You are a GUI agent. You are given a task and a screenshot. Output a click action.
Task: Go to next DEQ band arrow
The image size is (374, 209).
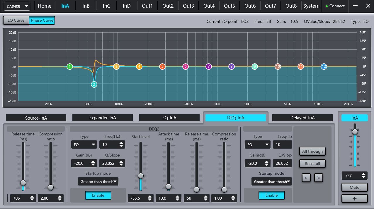click(x=319, y=178)
